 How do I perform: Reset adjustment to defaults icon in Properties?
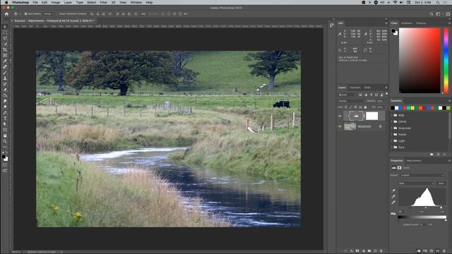432,251
